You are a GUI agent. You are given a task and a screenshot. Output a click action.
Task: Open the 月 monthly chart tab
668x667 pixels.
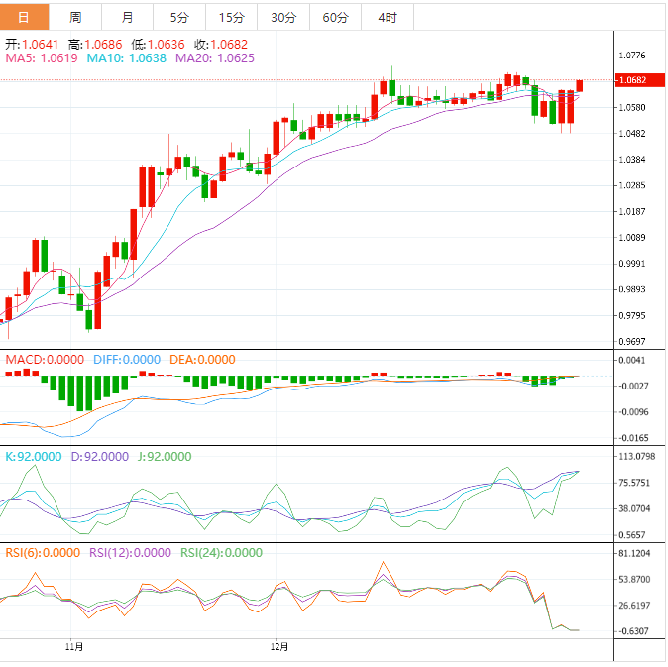[x=128, y=17]
